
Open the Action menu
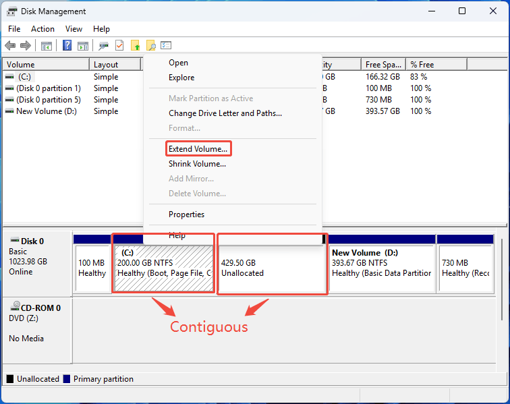coord(42,29)
